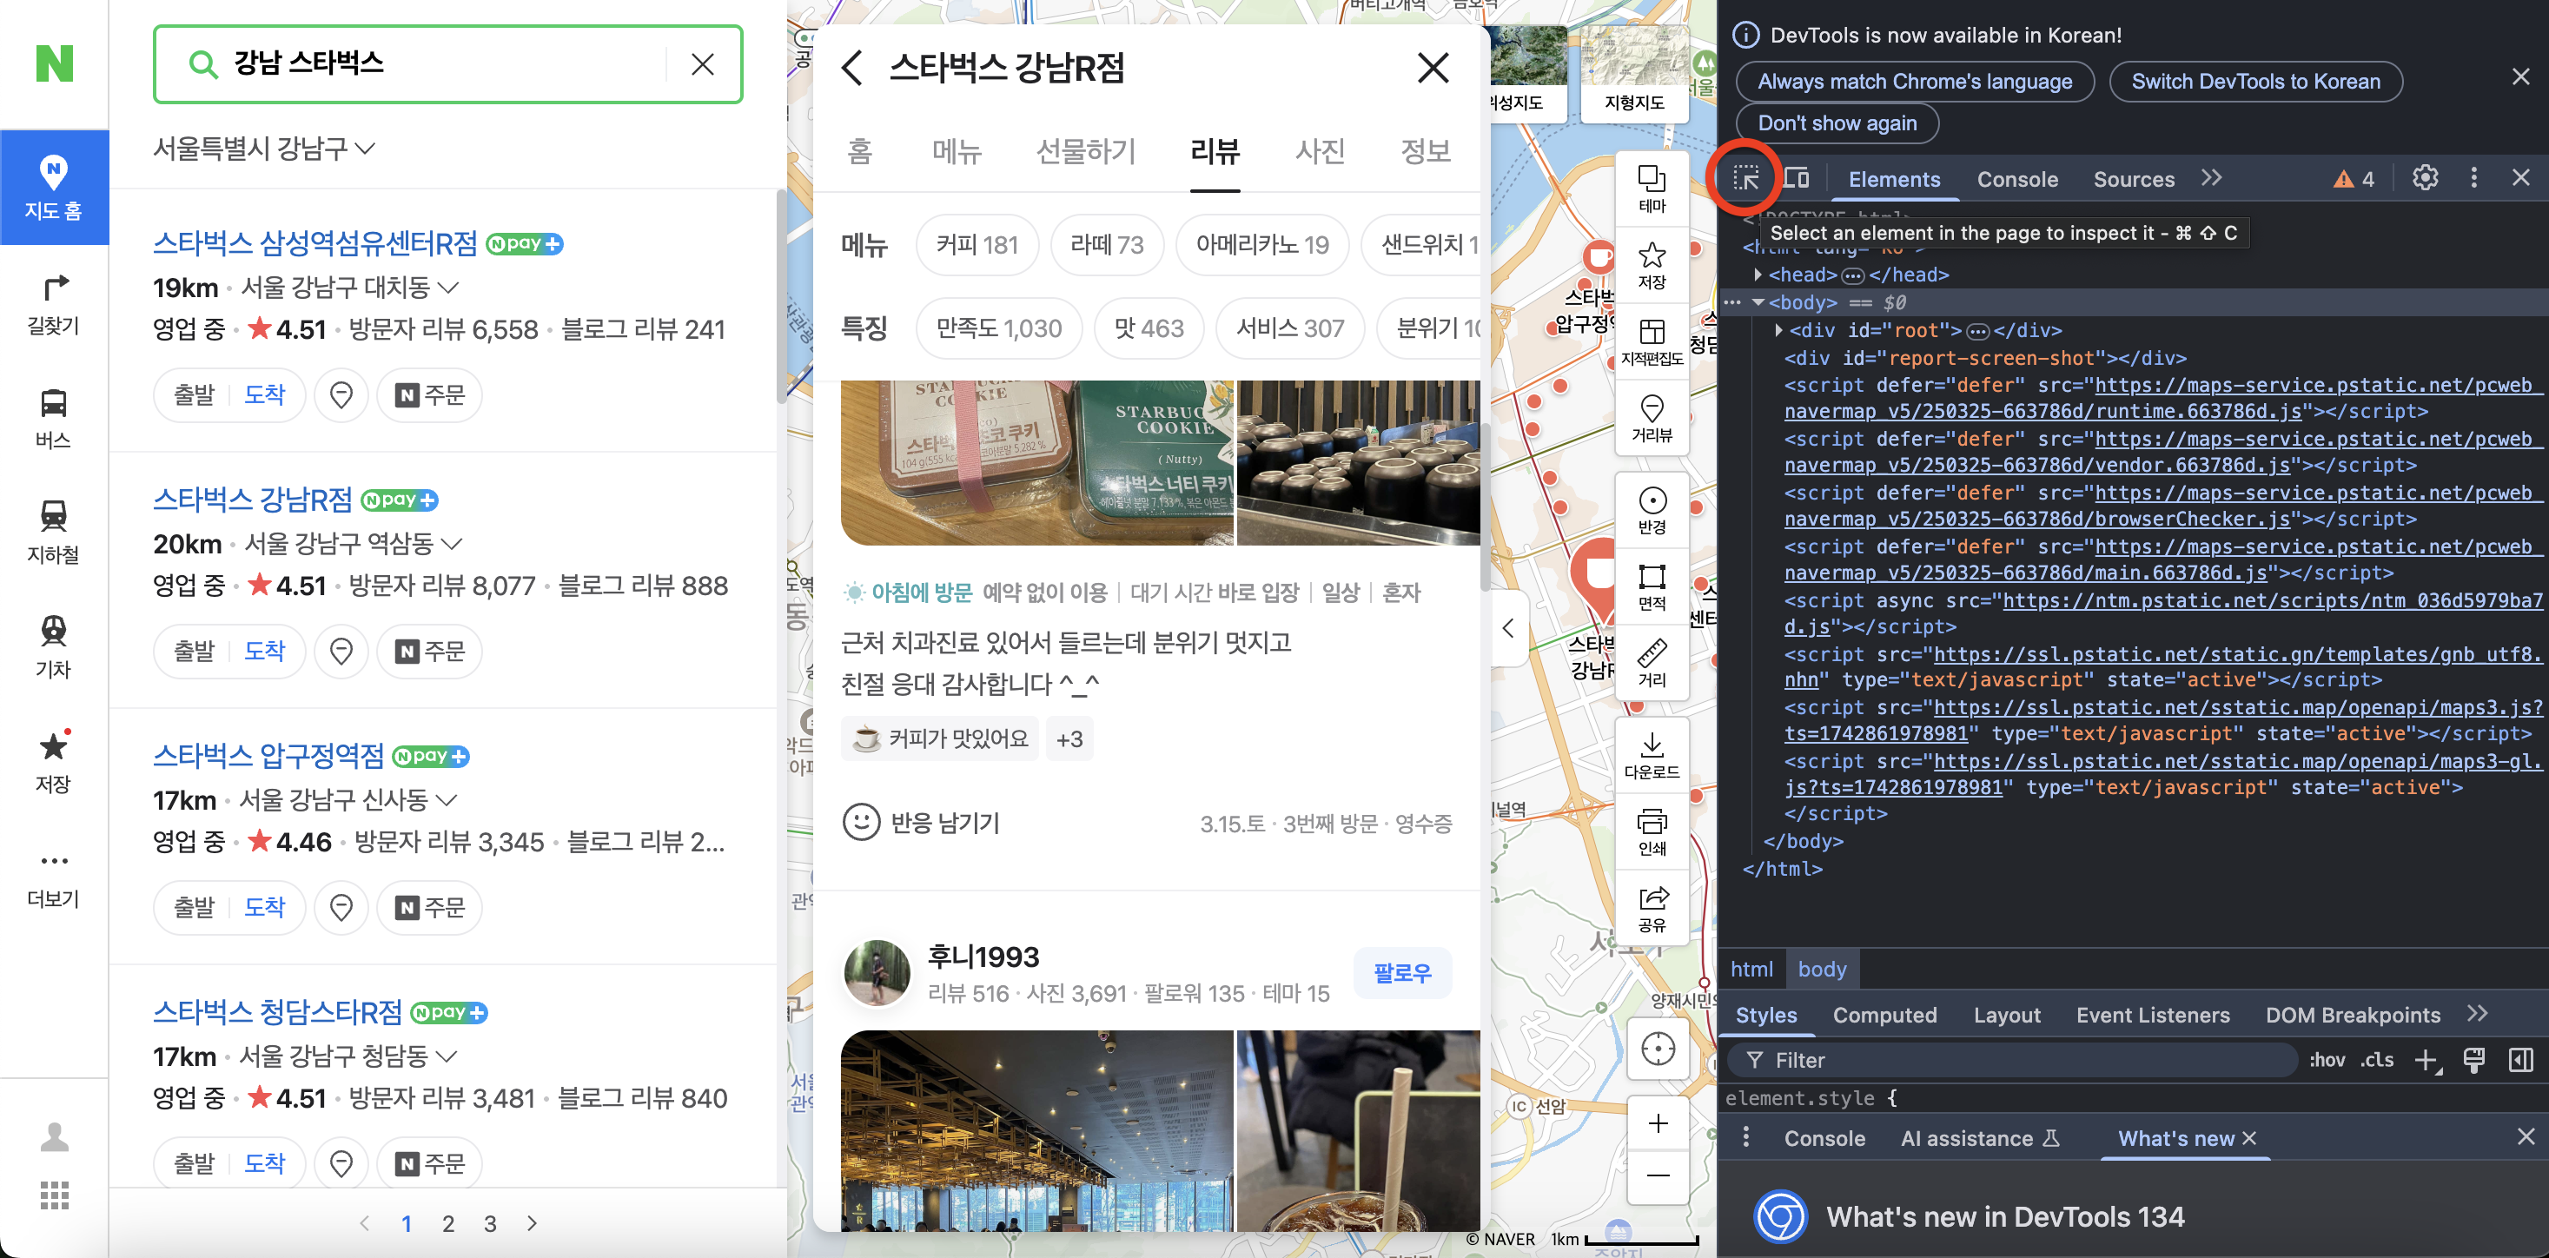
Task: Click the map zoom in plus button
Action: click(1658, 1123)
